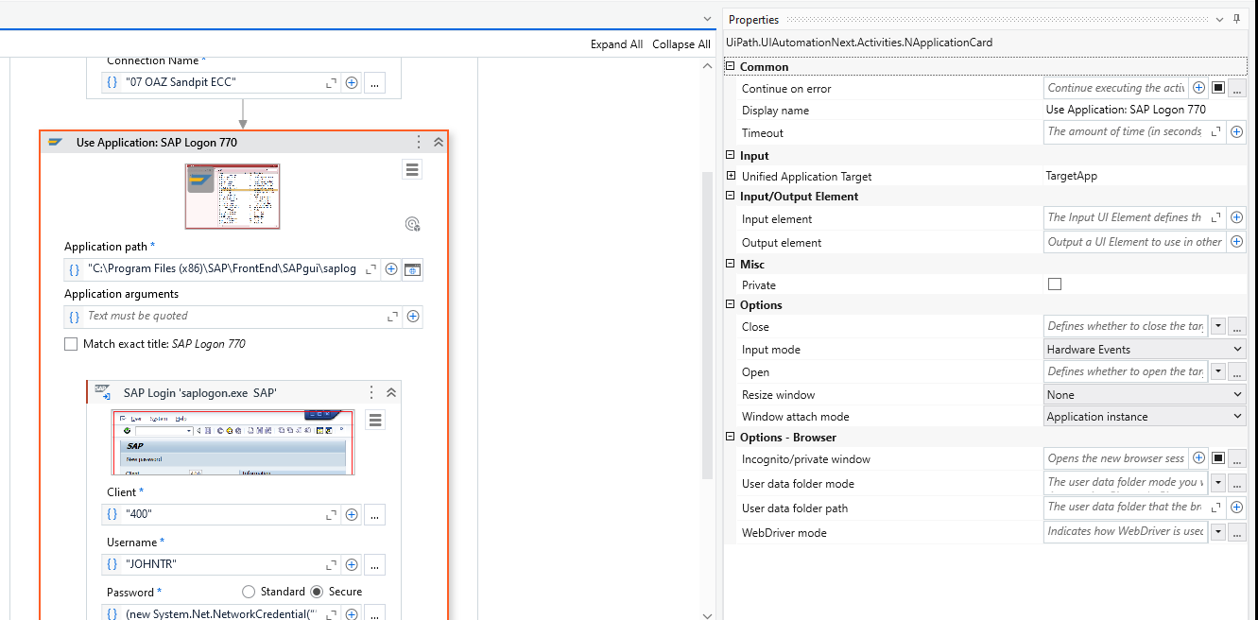Click Expand All in designer
Image resolution: width=1258 pixels, height=620 pixels.
(x=616, y=44)
